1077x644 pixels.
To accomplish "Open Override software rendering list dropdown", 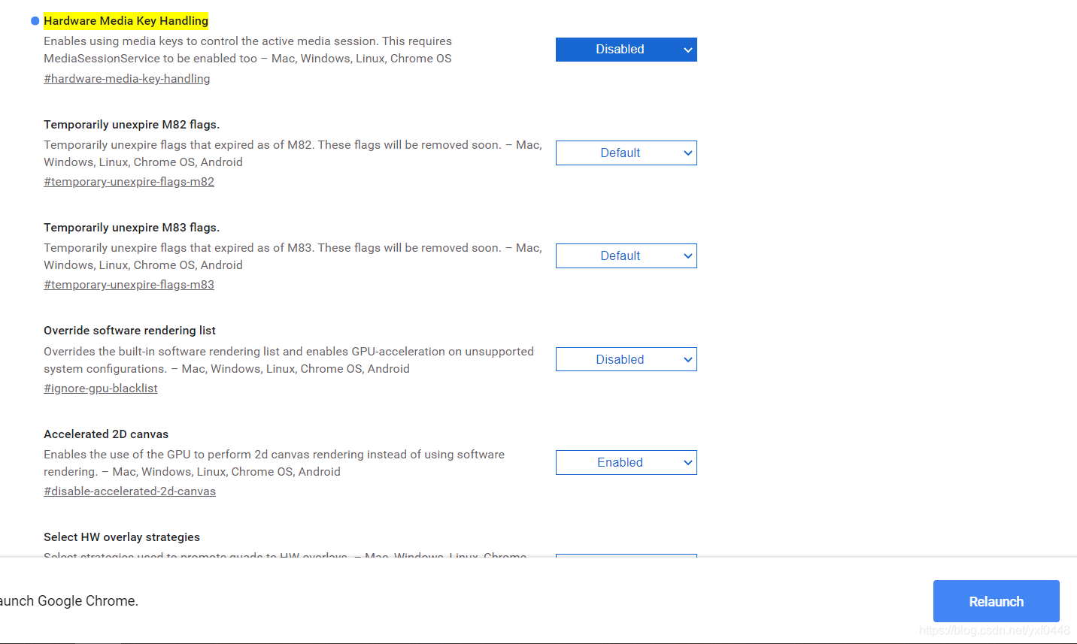I will click(626, 359).
